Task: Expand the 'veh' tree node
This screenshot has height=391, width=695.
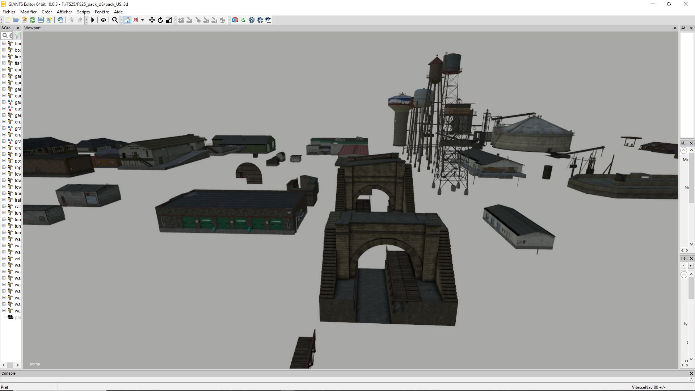Action: click(x=4, y=258)
